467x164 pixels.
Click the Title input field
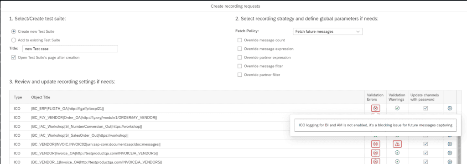[x=70, y=49]
